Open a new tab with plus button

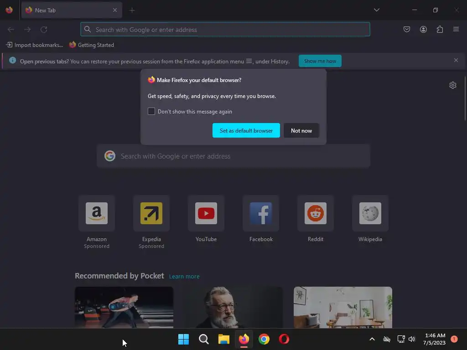tap(132, 10)
